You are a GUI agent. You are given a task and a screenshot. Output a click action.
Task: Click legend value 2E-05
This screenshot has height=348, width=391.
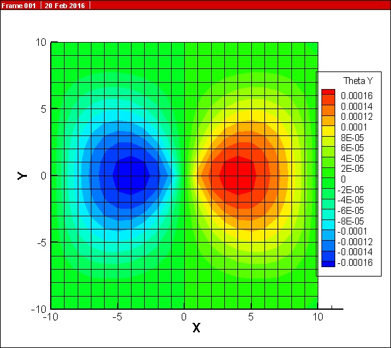point(352,169)
